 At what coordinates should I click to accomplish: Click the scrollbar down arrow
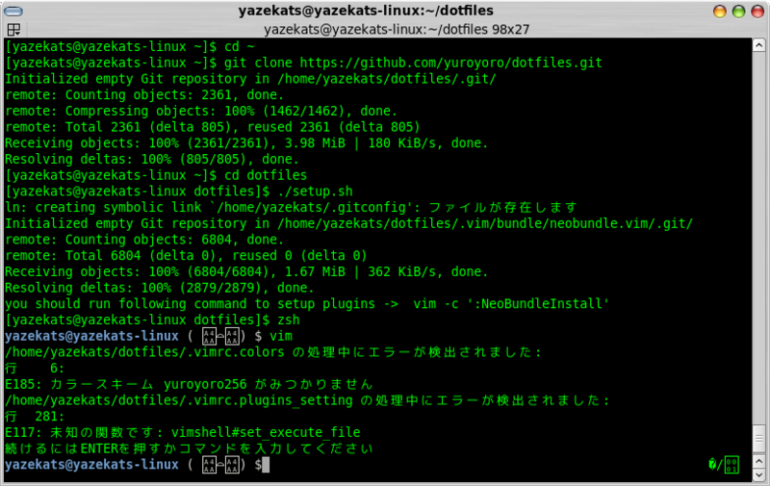click(x=758, y=474)
